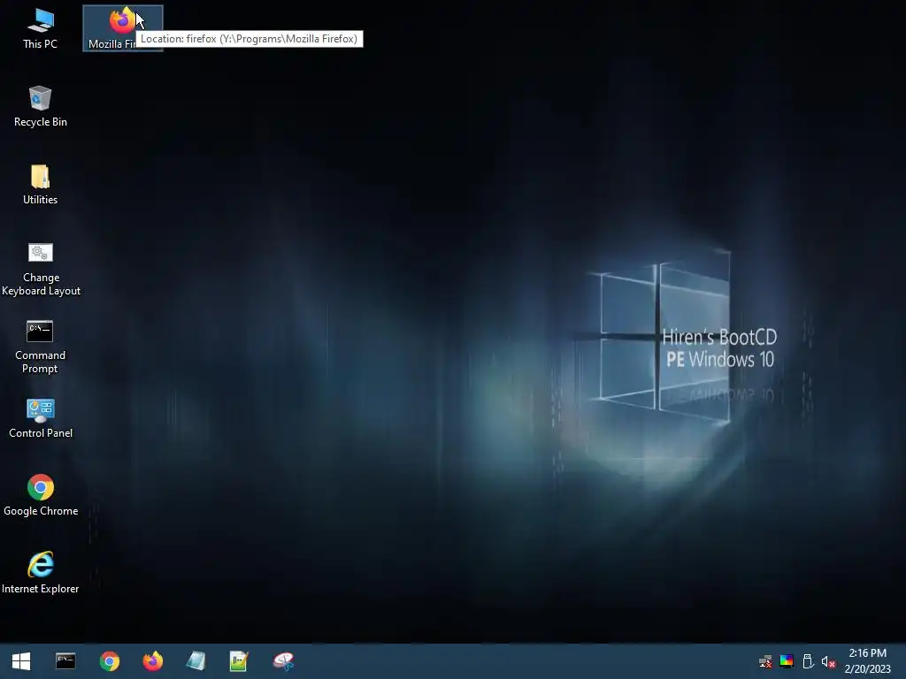This screenshot has width=906, height=679.
Task: Select the Utilities folder on desktop
Action: [x=40, y=185]
